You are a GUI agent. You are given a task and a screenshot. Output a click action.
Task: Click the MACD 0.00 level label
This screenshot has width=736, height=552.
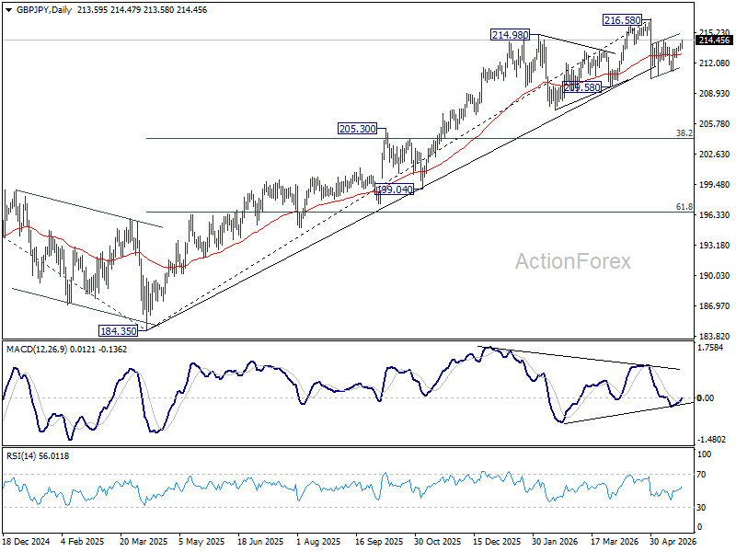pyautogui.click(x=706, y=398)
